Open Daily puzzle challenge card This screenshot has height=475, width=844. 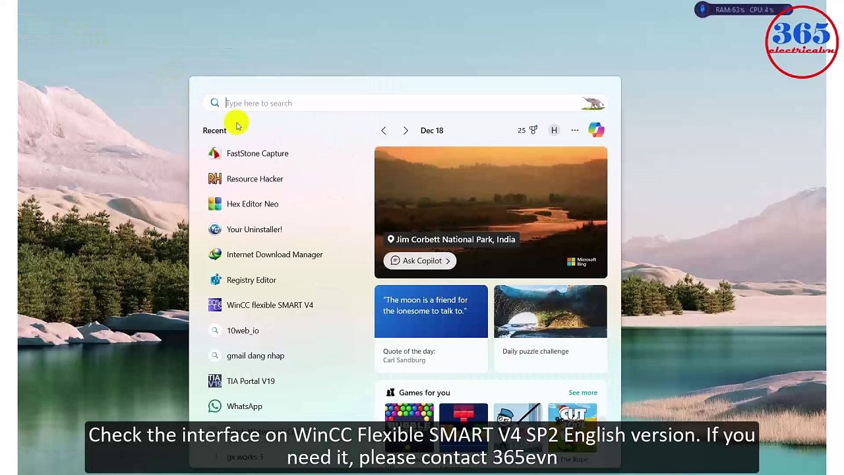coord(551,327)
